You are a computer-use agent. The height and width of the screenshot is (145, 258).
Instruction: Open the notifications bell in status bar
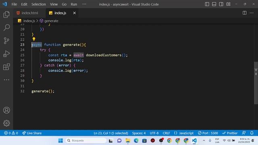click(x=252, y=133)
